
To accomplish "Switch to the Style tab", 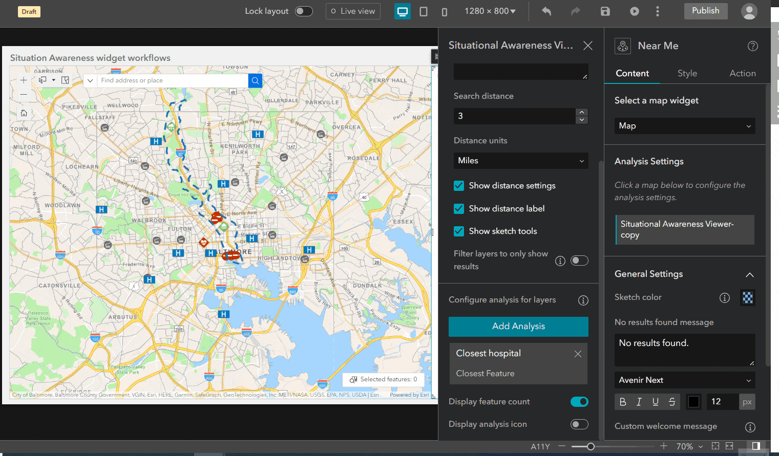I will coord(687,73).
